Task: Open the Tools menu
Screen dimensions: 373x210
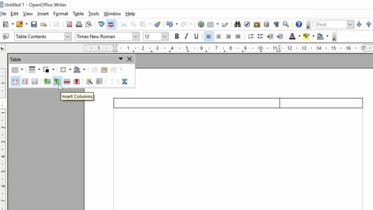Action: point(93,14)
